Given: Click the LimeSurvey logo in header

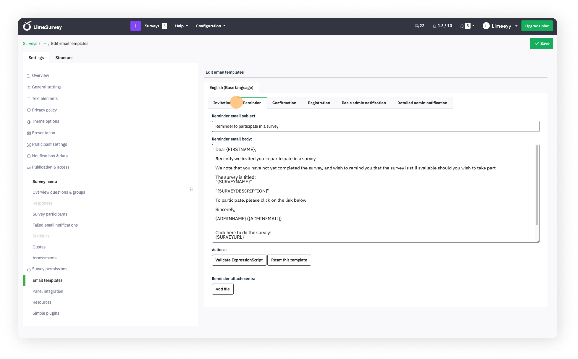Looking at the screenshot, I should coord(42,26).
